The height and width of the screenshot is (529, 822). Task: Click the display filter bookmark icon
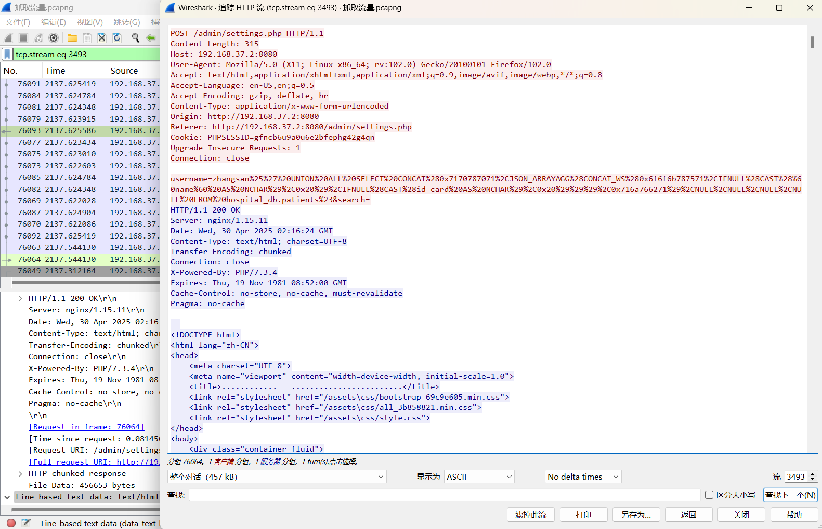pos(7,54)
